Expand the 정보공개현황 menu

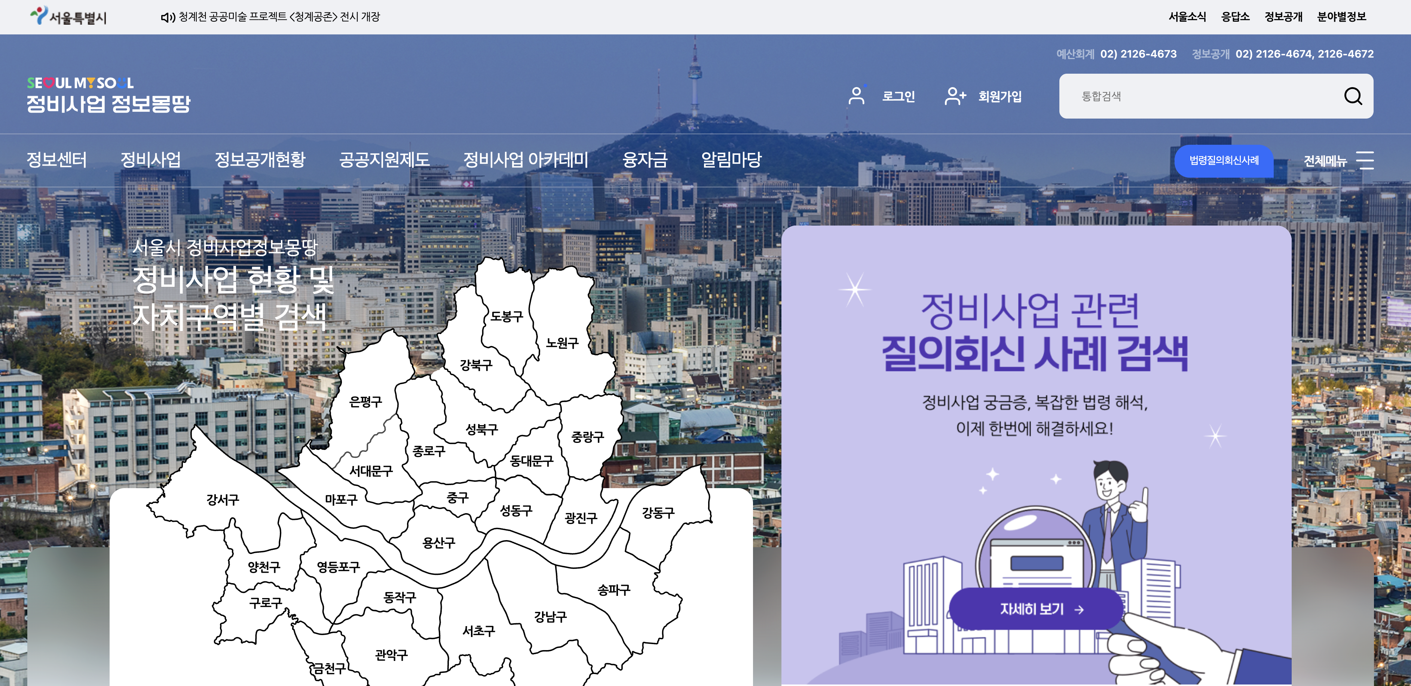260,160
